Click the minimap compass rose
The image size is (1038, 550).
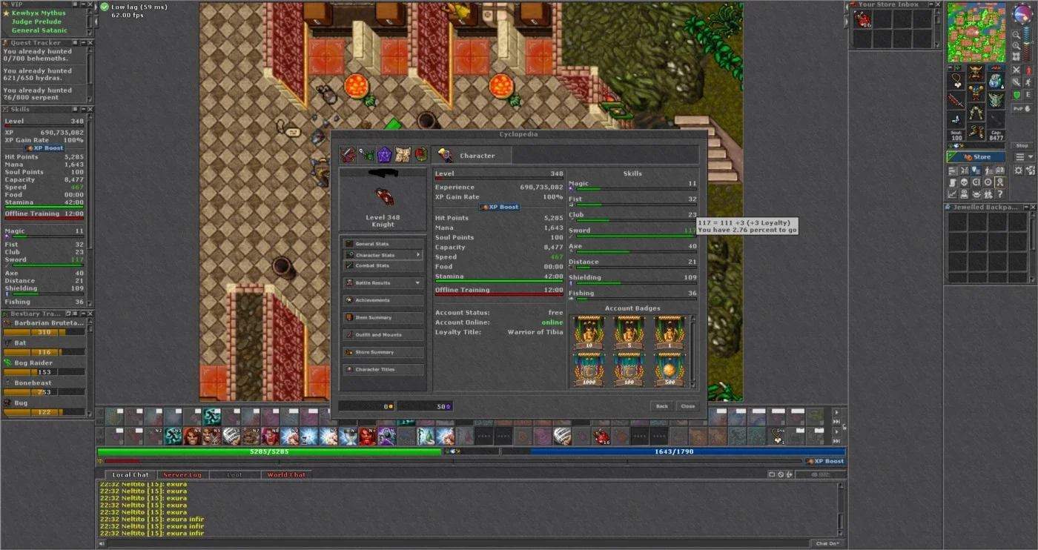click(1022, 14)
